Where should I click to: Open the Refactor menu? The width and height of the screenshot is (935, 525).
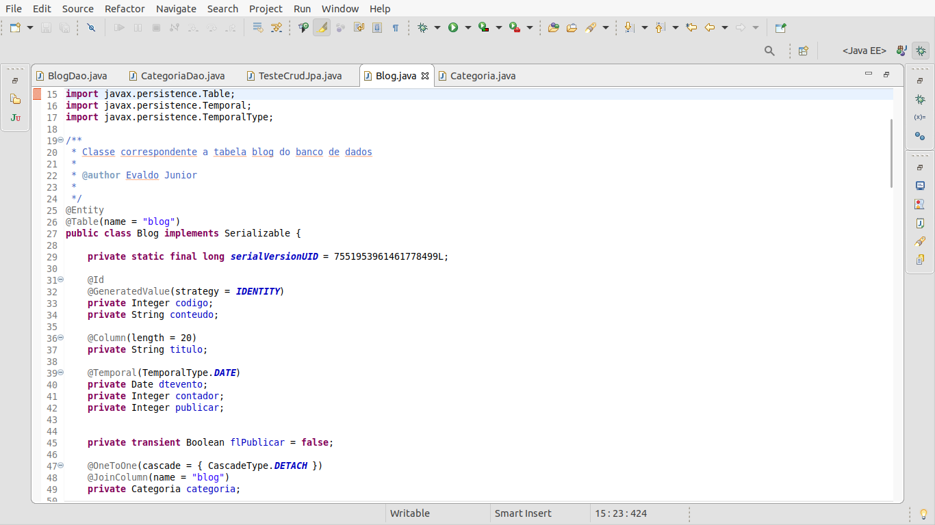click(125, 9)
